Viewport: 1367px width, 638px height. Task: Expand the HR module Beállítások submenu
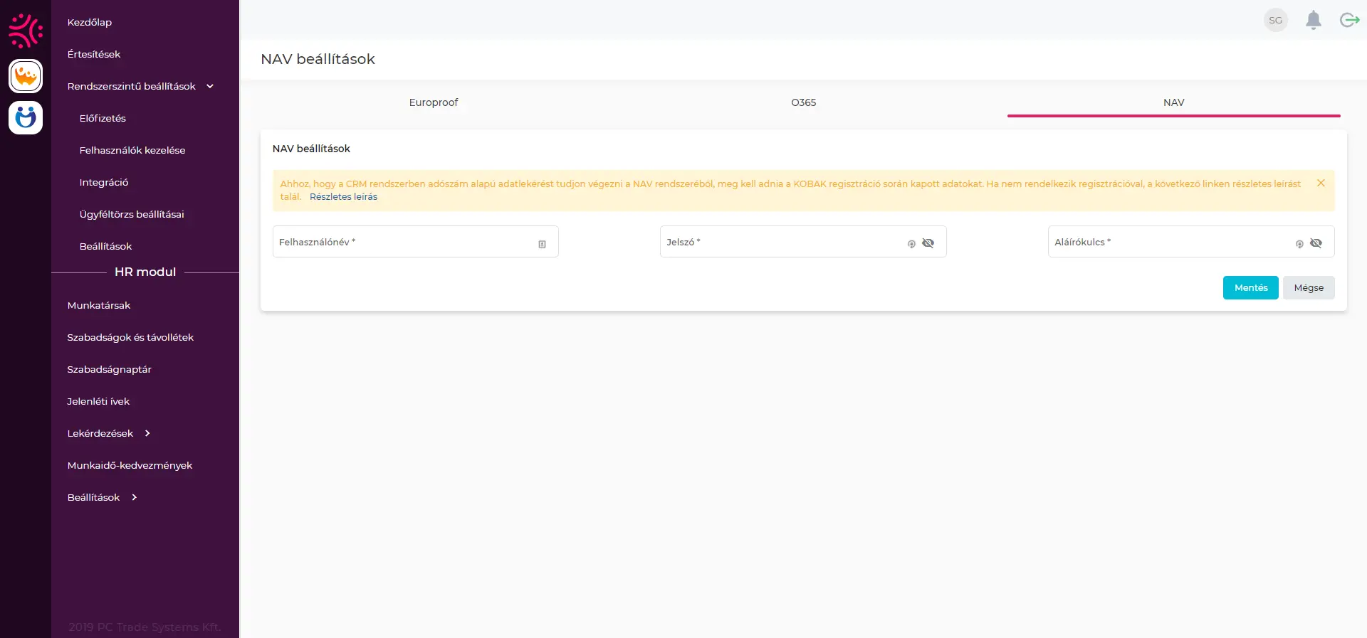(x=134, y=497)
